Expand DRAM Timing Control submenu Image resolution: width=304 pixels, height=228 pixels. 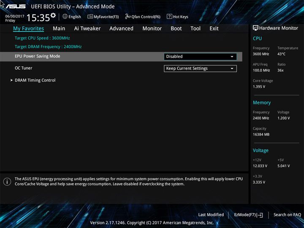click(x=35, y=80)
